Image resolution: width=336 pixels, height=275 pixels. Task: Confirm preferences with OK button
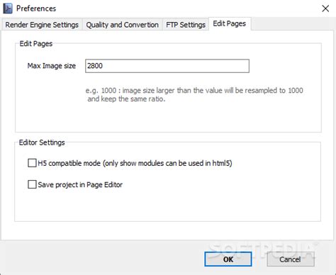click(x=228, y=259)
